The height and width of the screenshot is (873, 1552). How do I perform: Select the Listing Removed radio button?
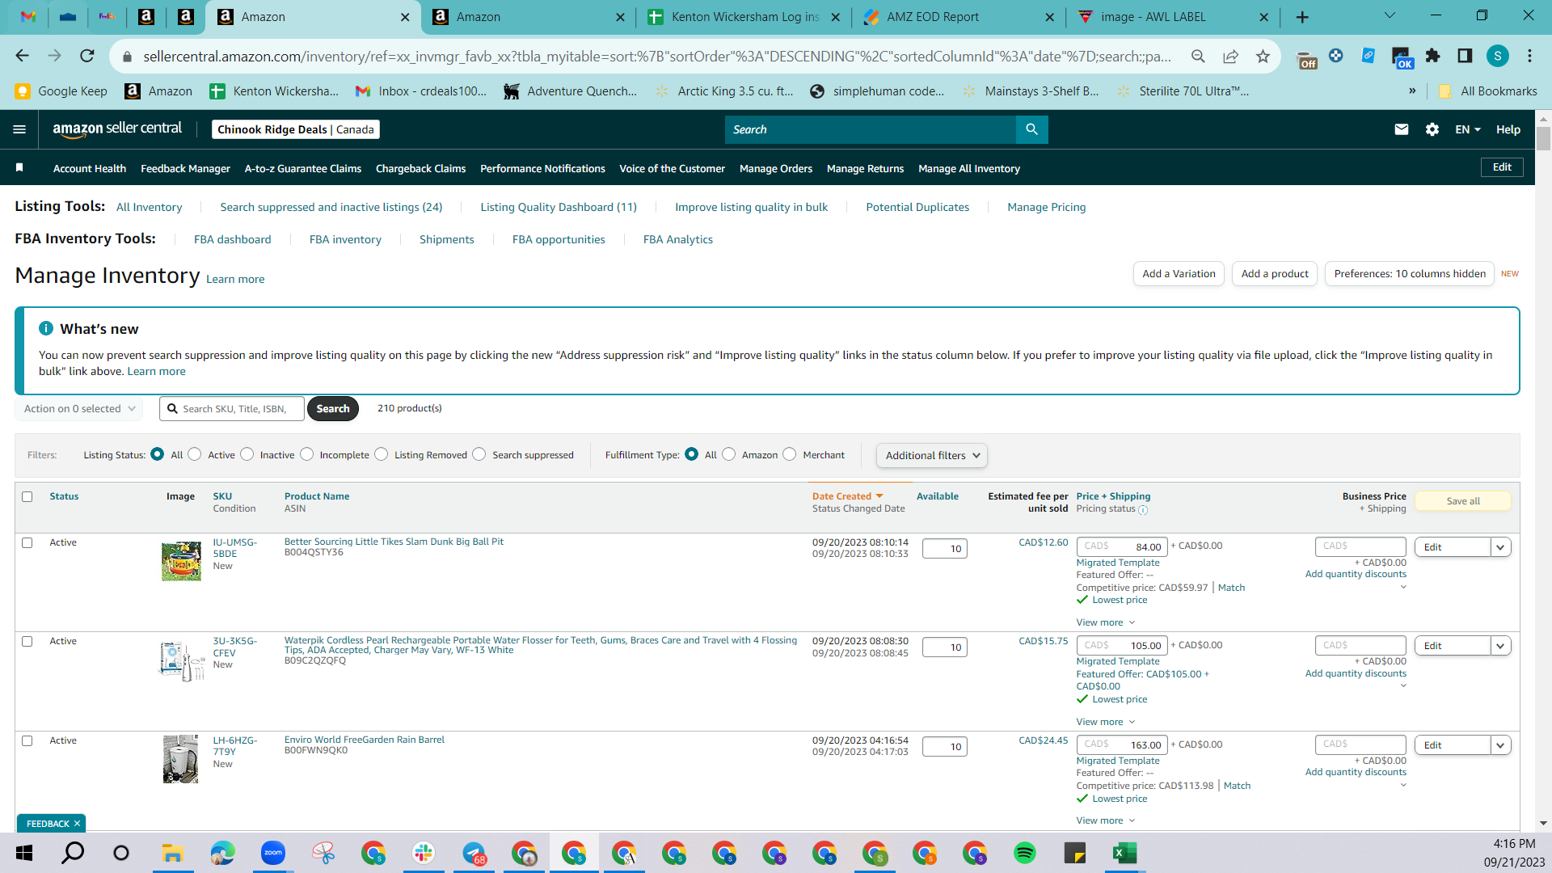tap(382, 454)
